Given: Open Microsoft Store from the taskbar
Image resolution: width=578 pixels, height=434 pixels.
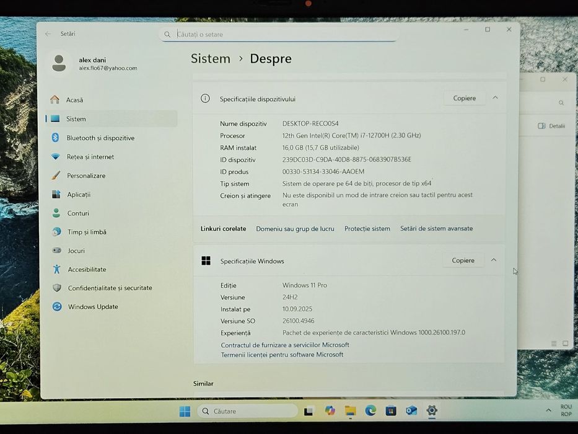Looking at the screenshot, I should [x=391, y=410].
